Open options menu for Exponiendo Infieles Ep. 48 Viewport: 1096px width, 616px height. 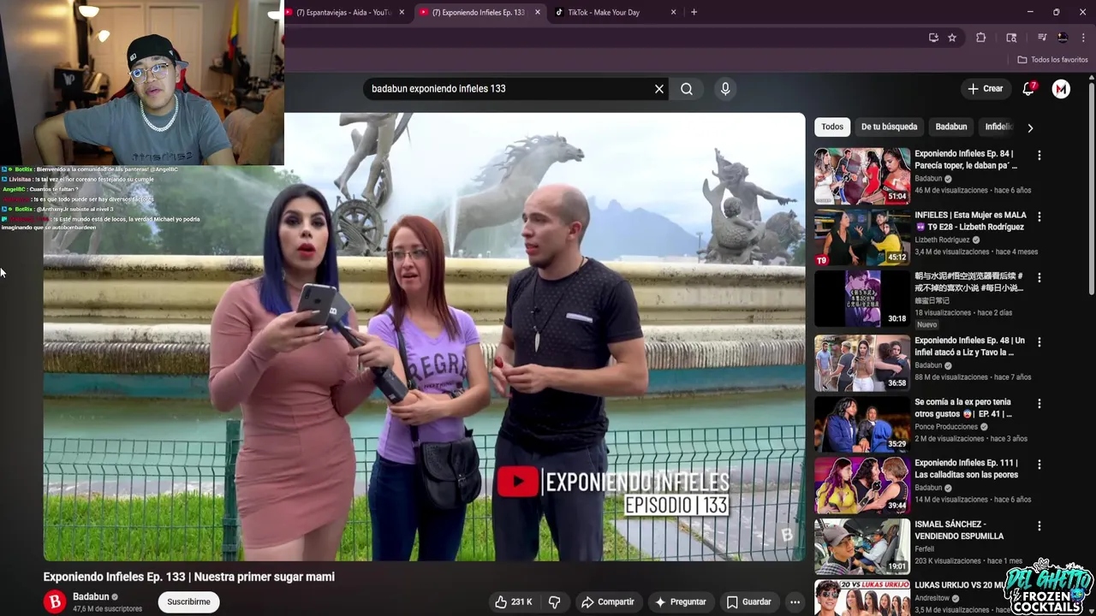(x=1039, y=341)
